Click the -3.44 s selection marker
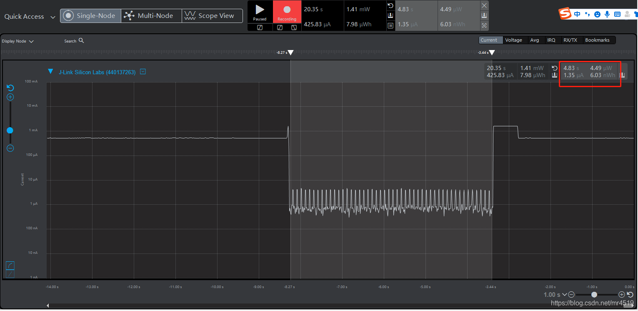 492,53
